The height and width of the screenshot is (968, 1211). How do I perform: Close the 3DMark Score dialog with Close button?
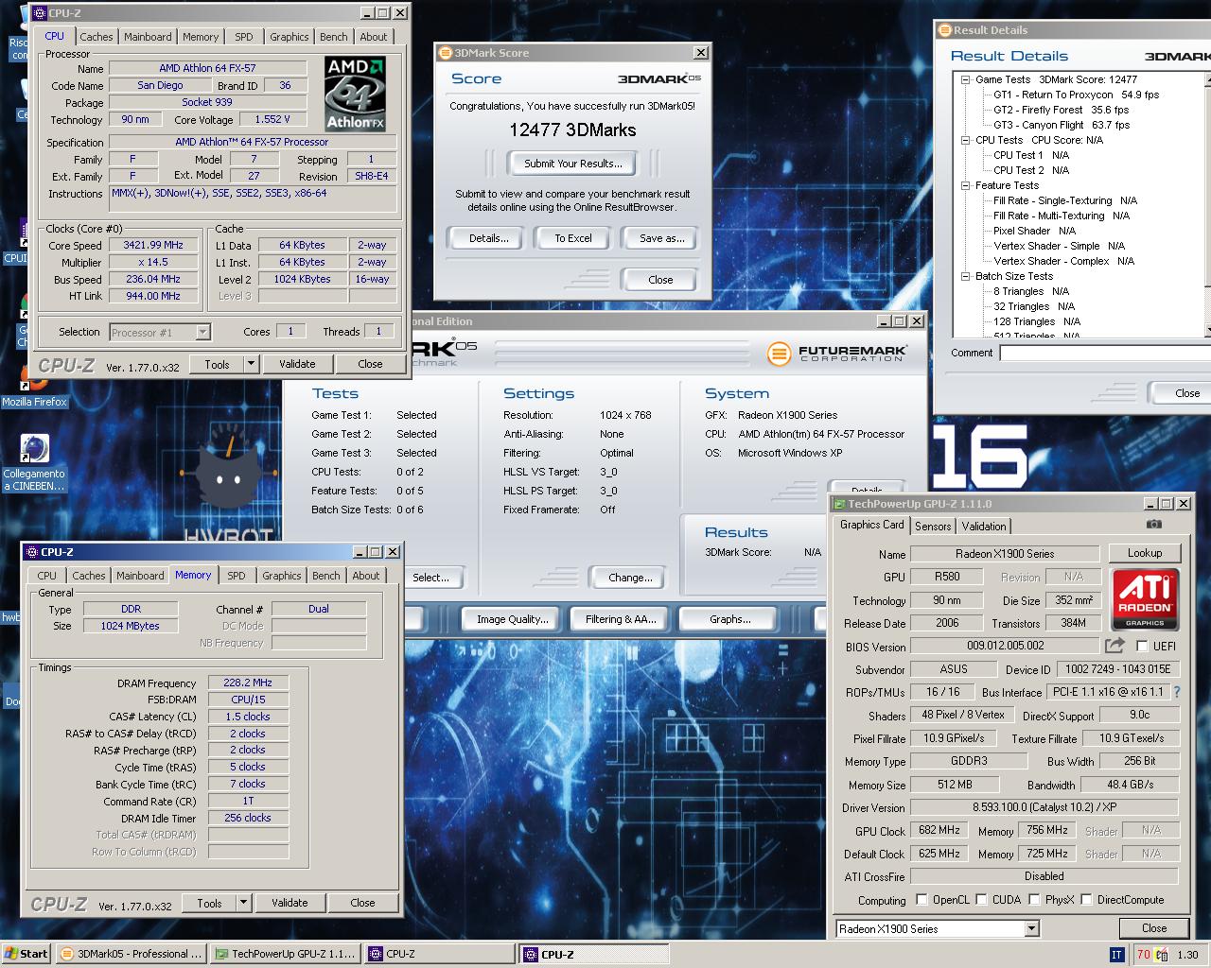pos(660,280)
